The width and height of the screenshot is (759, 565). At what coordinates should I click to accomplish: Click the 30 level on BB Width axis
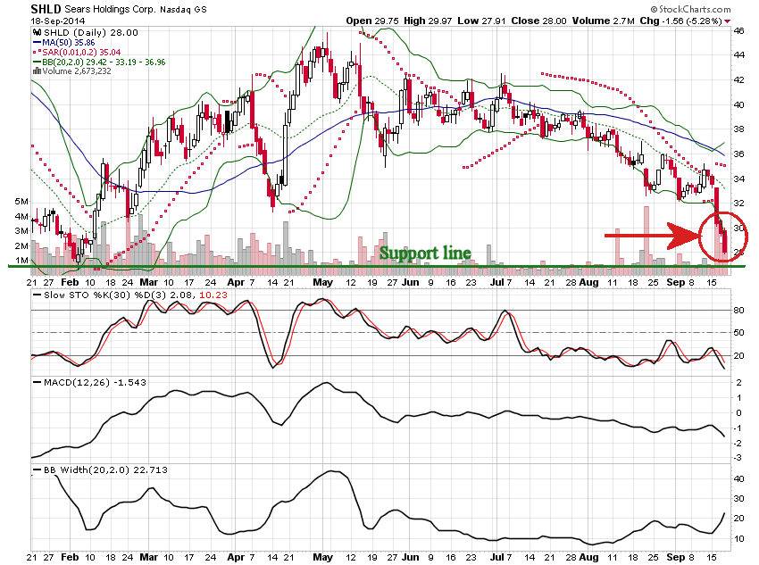[x=738, y=499]
